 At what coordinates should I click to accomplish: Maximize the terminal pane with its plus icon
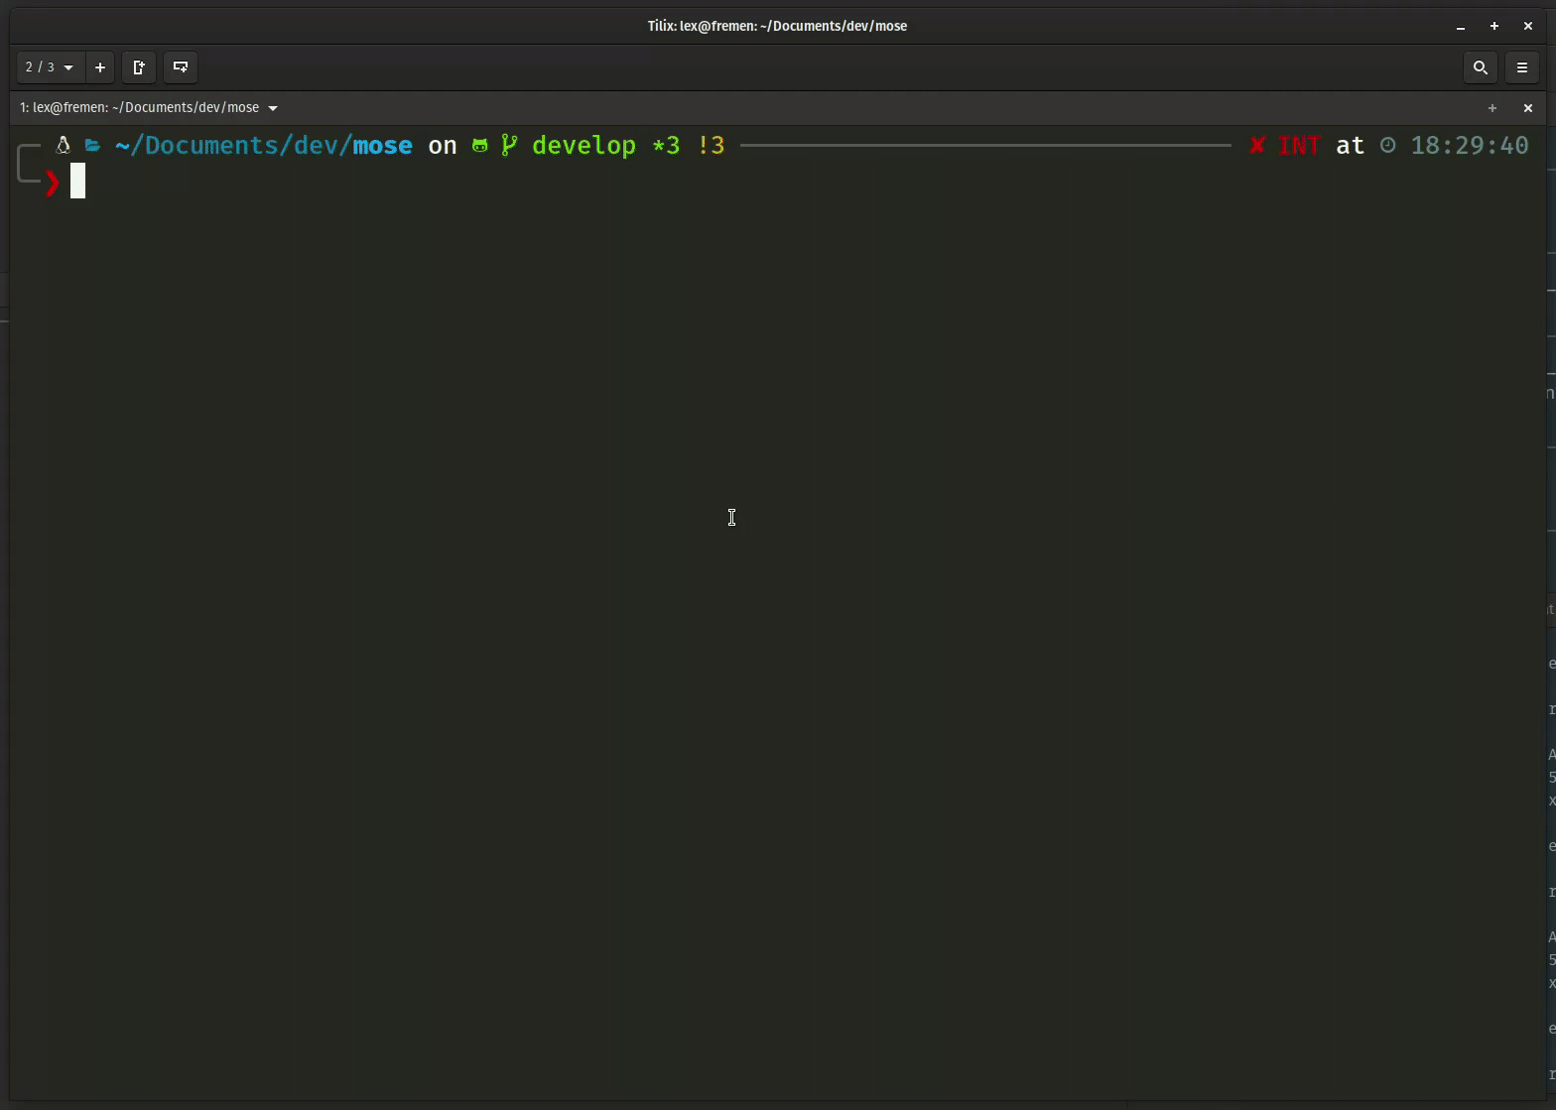tap(1491, 108)
